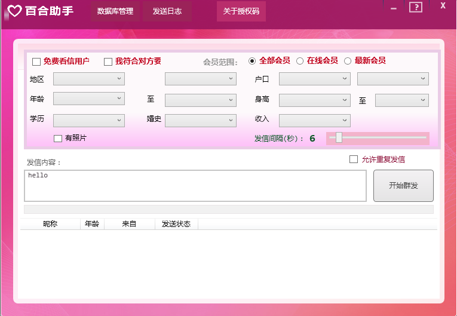This screenshot has width=457, height=316.
Task: Open the second 户口 dropdown at far right
Action: (393, 79)
